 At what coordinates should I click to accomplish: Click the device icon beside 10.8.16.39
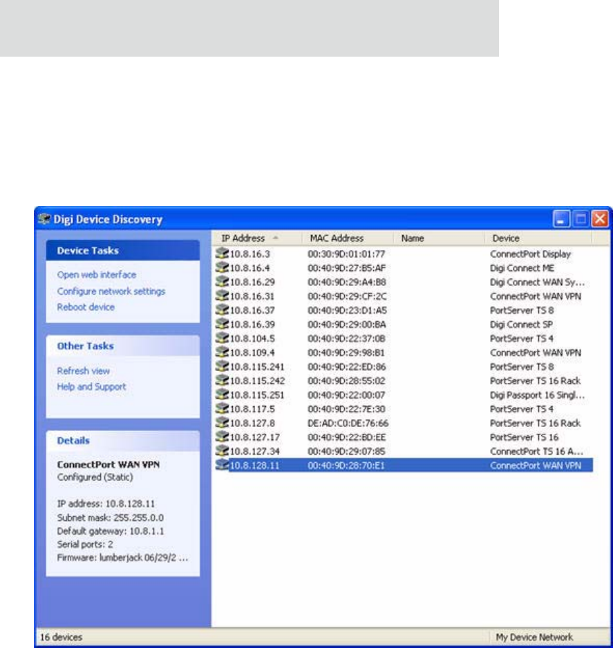click(223, 323)
